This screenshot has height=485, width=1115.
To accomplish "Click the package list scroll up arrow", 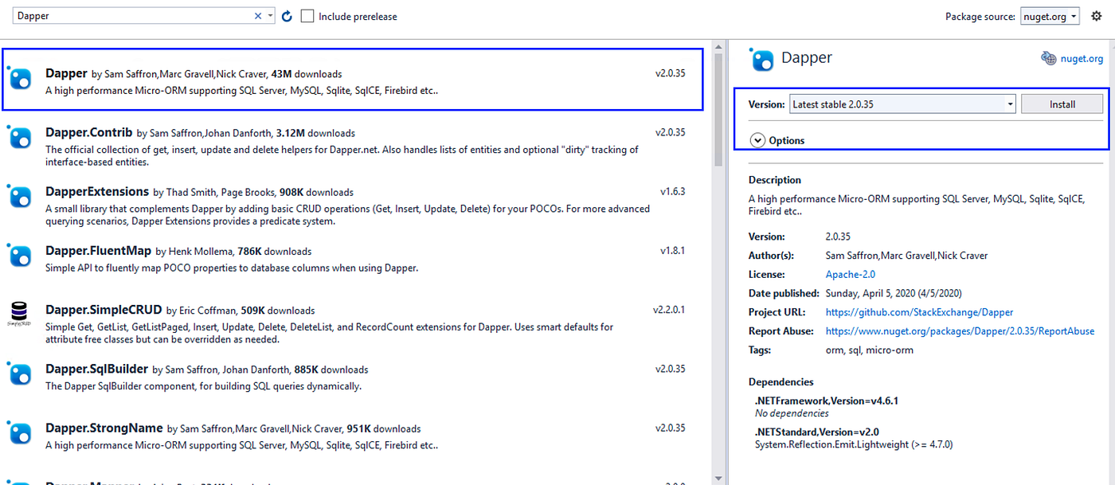I will pos(719,46).
